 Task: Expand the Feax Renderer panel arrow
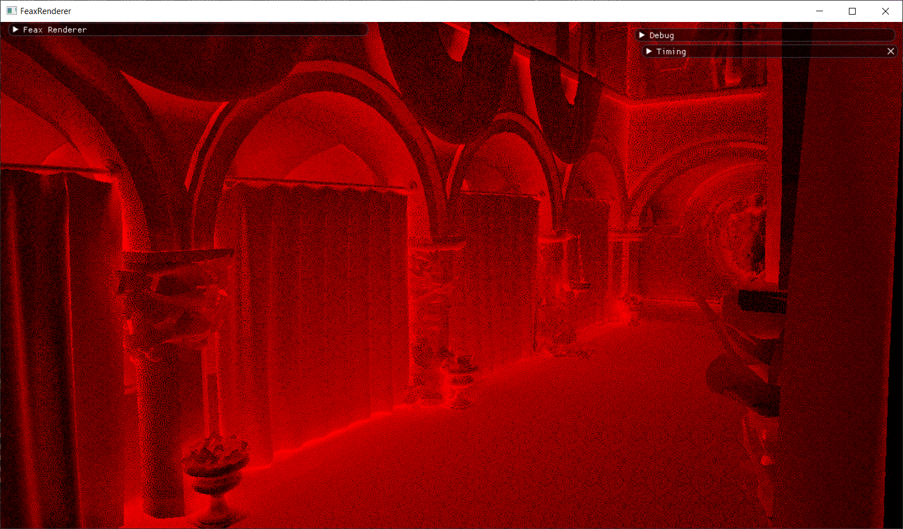tap(16, 29)
